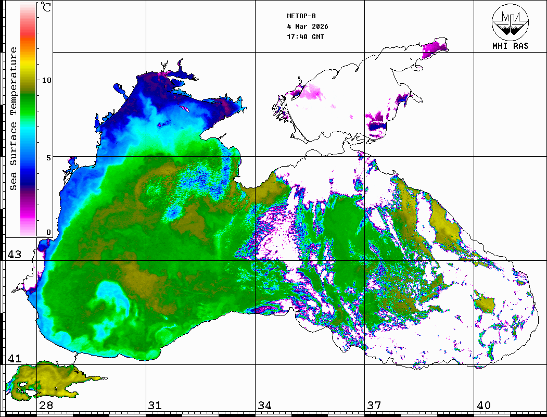The width and height of the screenshot is (547, 417).
Task: Click longitude label 34
Action: pyautogui.click(x=264, y=406)
